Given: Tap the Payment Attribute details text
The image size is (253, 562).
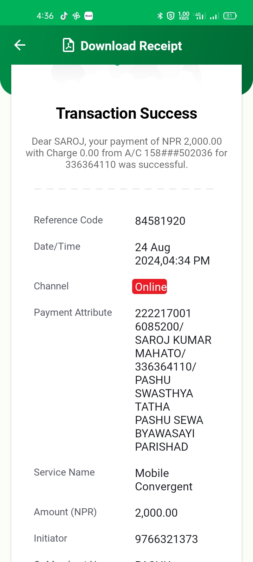Looking at the screenshot, I should click(x=173, y=380).
